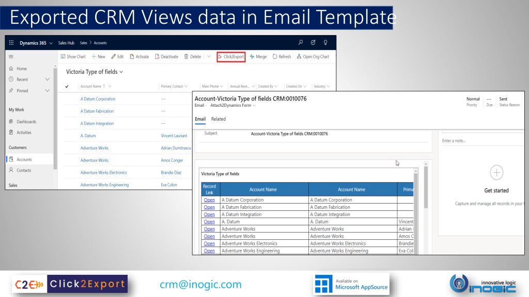Viewport: 529px width, 297px height.
Task: Click the search magnifier icon in header
Action: (x=300, y=42)
